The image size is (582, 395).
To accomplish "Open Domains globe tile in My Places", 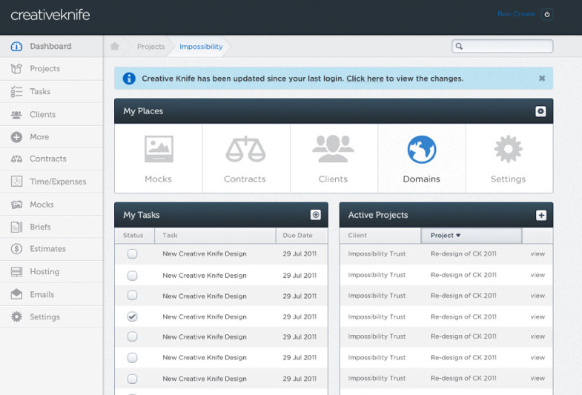I will coord(421,159).
